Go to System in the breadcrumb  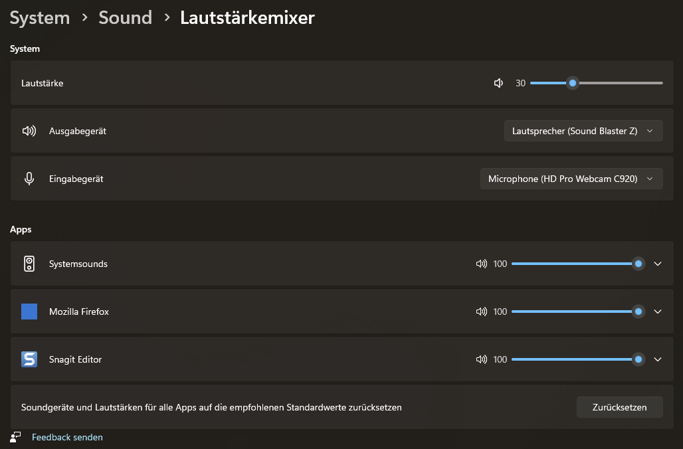click(x=40, y=17)
